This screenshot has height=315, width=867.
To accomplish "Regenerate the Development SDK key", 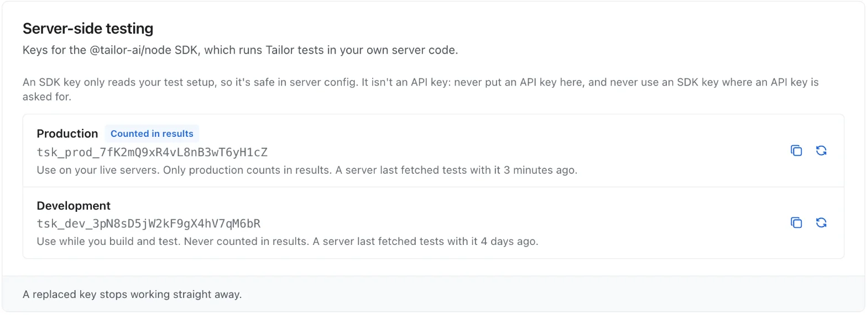I will (821, 223).
